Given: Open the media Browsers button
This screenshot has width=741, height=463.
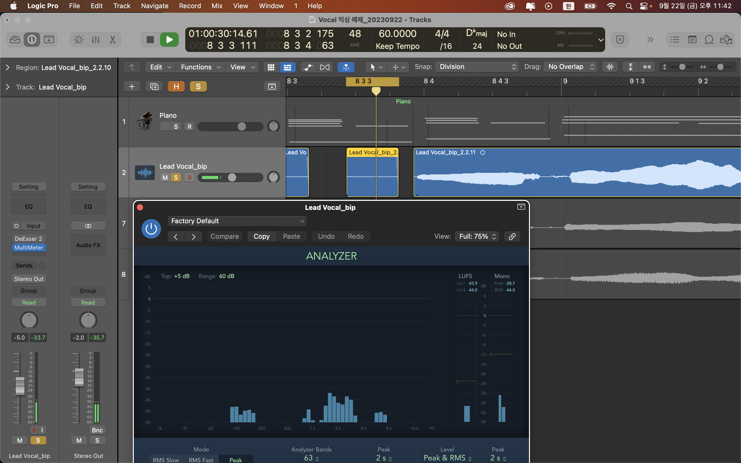Looking at the screenshot, I should [x=726, y=40].
